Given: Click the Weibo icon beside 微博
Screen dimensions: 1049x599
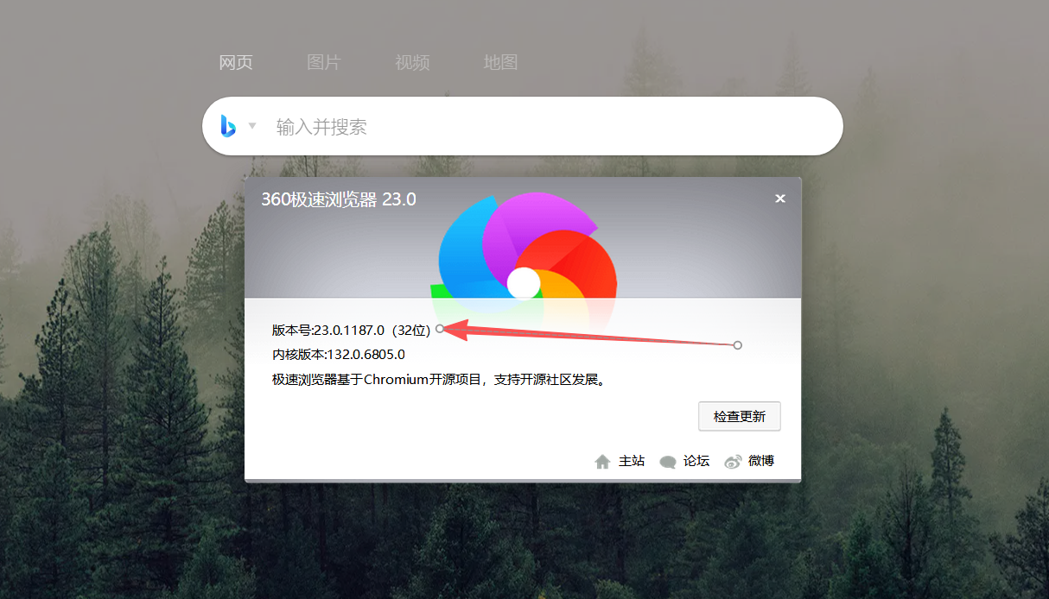Looking at the screenshot, I should click(x=733, y=461).
